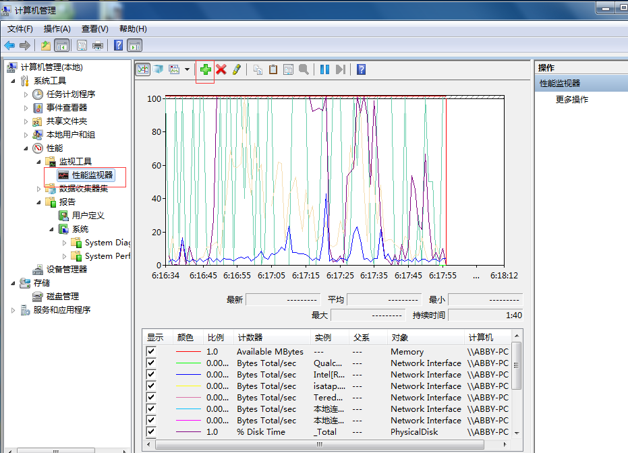Click View log data cube icon
This screenshot has height=453, width=628.
coord(159,69)
